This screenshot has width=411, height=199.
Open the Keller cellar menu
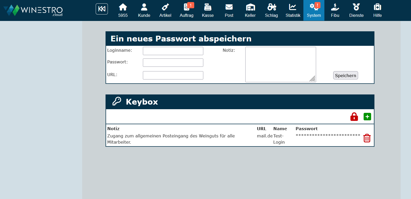tap(250, 10)
